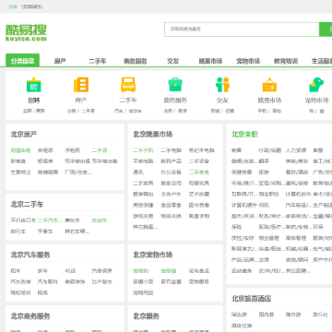Open 人力资源 in 北京全职 section
Image resolution: width=332 pixels, height=332 pixels.
(296, 150)
